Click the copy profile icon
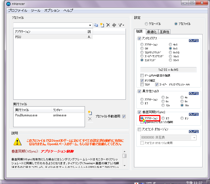The height and width of the screenshot is (184, 210). point(96,25)
